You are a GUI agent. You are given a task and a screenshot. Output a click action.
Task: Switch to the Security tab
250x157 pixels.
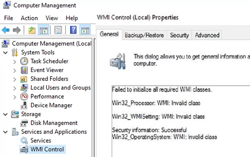pos(179,35)
